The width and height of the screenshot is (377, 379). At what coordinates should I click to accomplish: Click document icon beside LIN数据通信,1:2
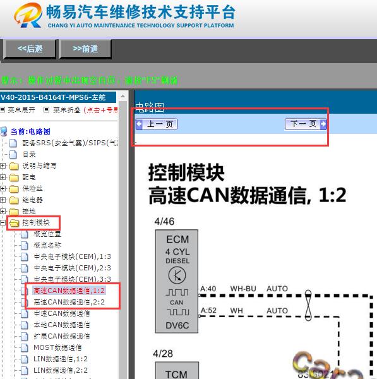pyautogui.click(x=25, y=359)
